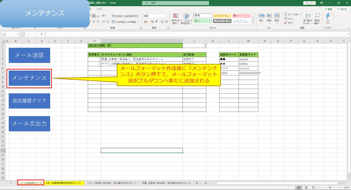Select the DB（お客様情報を追加するシート） tab
The width and height of the screenshot is (351, 190).
pyautogui.click(x=64, y=183)
